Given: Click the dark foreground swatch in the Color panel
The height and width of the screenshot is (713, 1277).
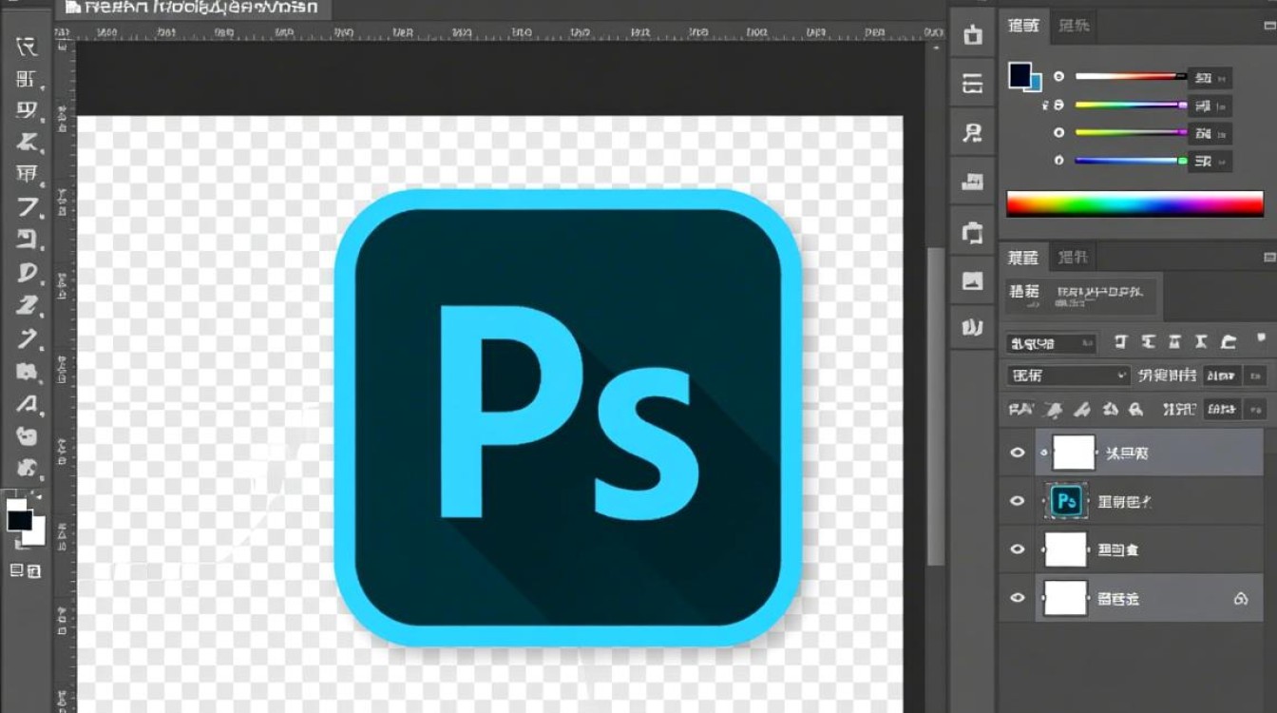Looking at the screenshot, I should [x=1020, y=75].
